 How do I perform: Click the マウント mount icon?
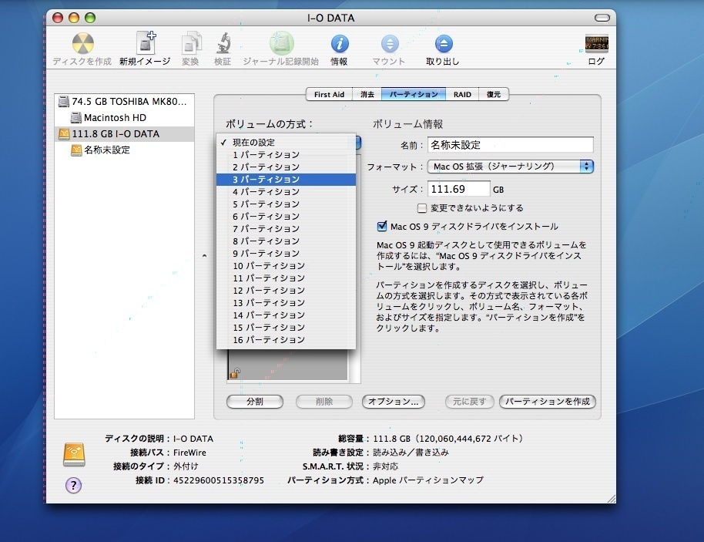389,44
